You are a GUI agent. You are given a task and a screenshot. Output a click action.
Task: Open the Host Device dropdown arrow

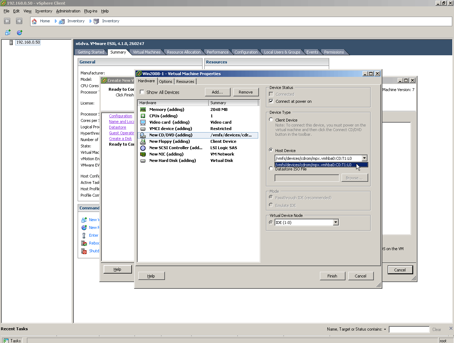(364, 158)
